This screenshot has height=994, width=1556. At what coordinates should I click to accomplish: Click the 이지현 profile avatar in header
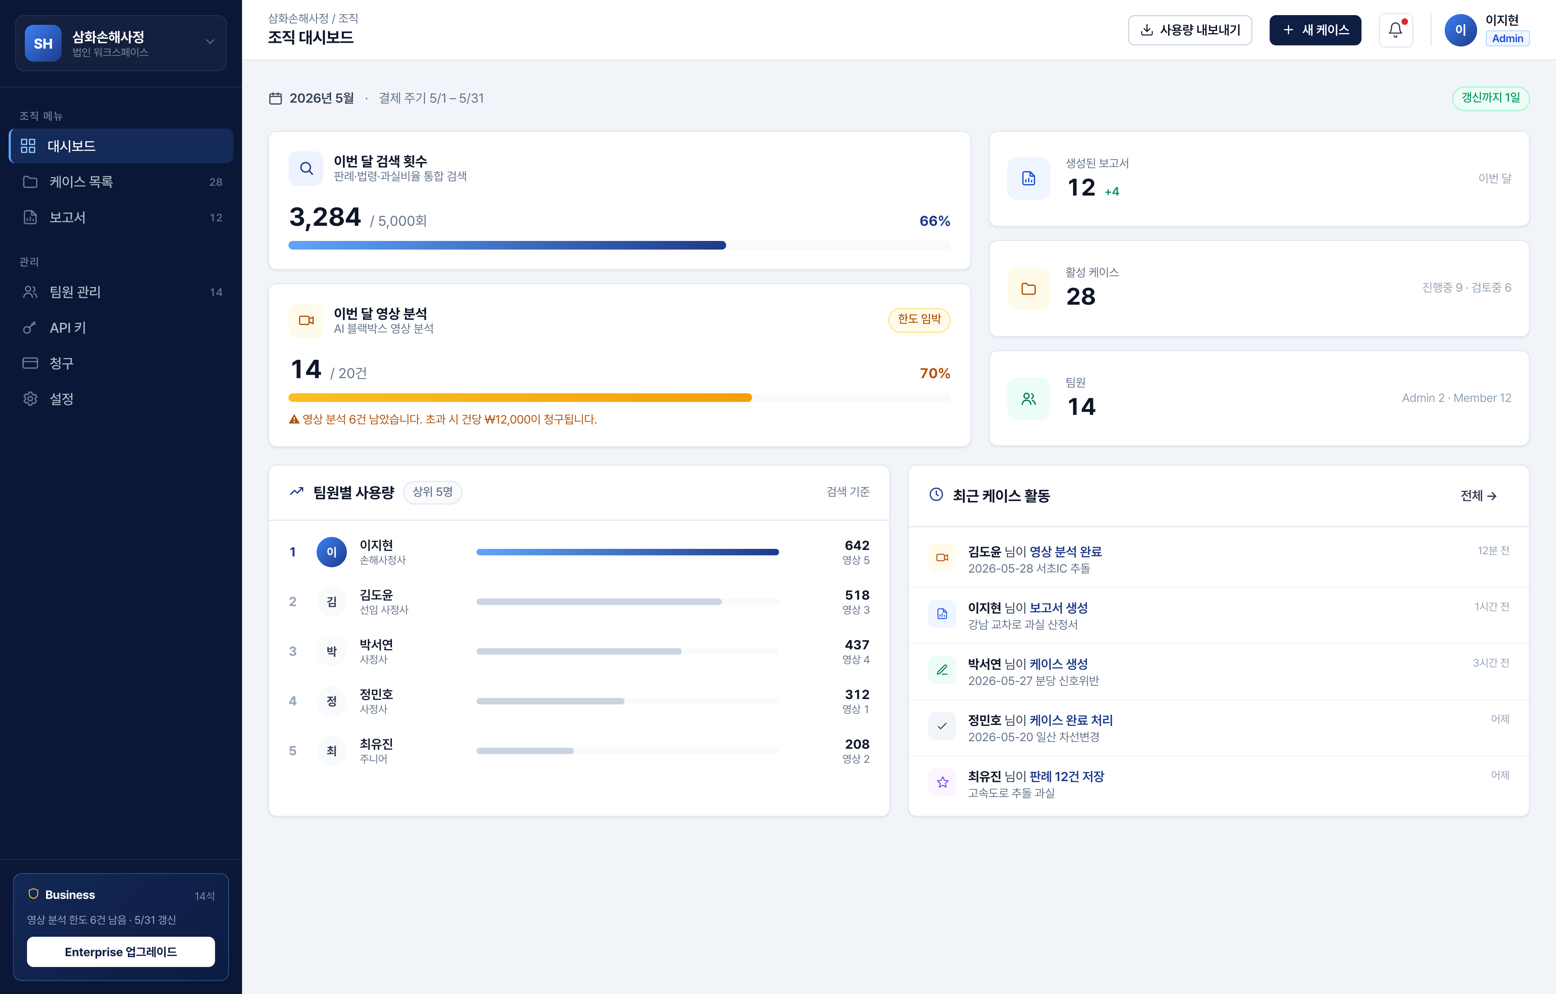pyautogui.click(x=1460, y=30)
